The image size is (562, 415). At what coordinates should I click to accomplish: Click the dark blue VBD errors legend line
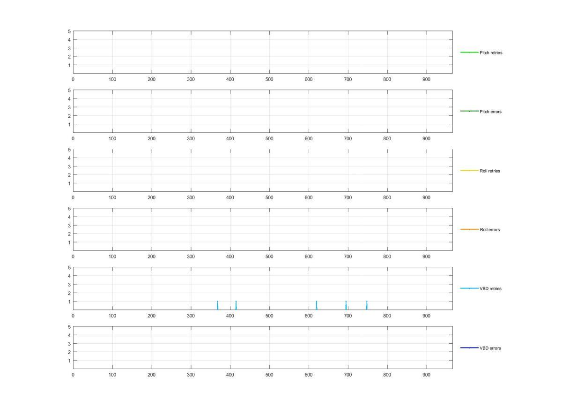pos(469,347)
